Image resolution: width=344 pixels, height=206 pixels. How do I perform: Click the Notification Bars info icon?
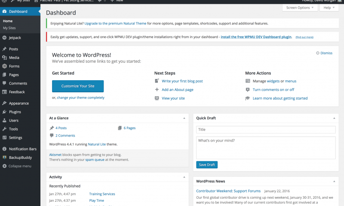(4, 149)
